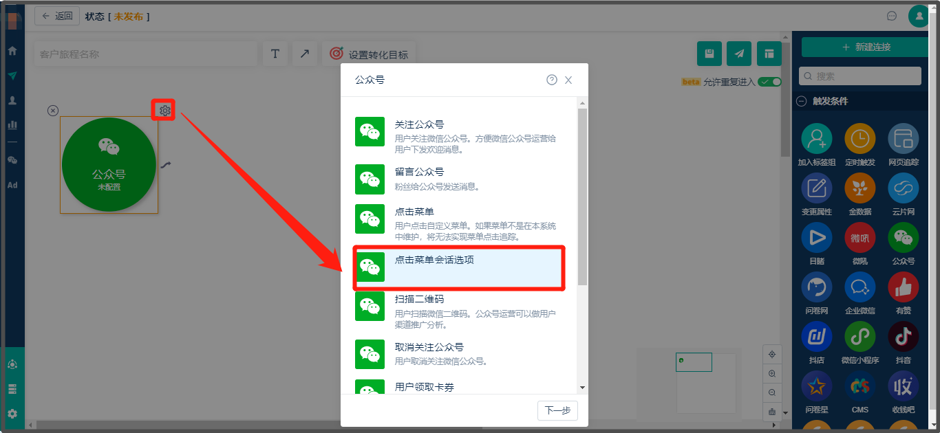The image size is (940, 433).
Task: Click connector arrow beside 公众号 node
Action: click(166, 164)
